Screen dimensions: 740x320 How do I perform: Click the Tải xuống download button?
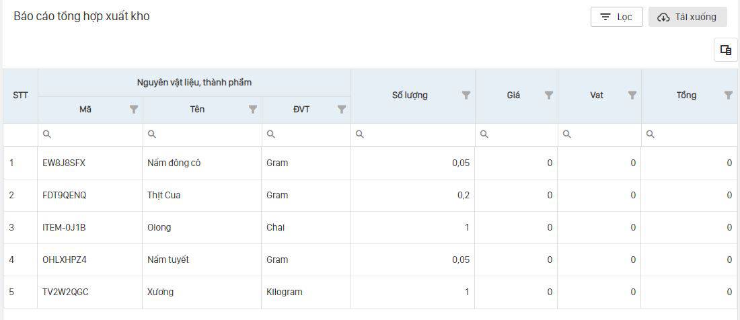(688, 17)
